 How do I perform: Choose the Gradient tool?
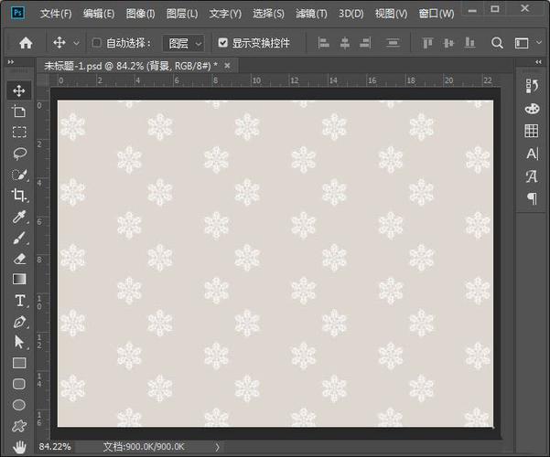pyautogui.click(x=19, y=280)
